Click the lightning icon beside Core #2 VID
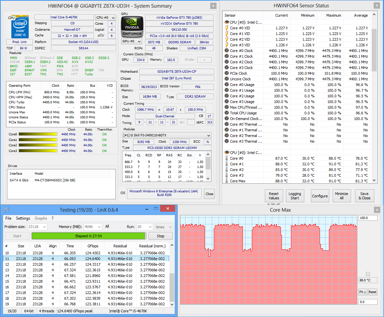This screenshot has height=317, width=384. tap(227, 39)
